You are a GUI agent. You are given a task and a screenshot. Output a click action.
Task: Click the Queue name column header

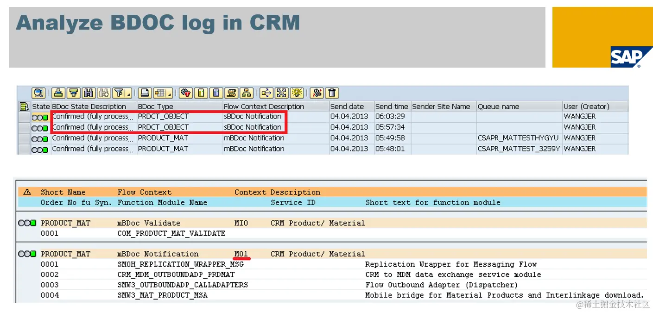pyautogui.click(x=519, y=106)
